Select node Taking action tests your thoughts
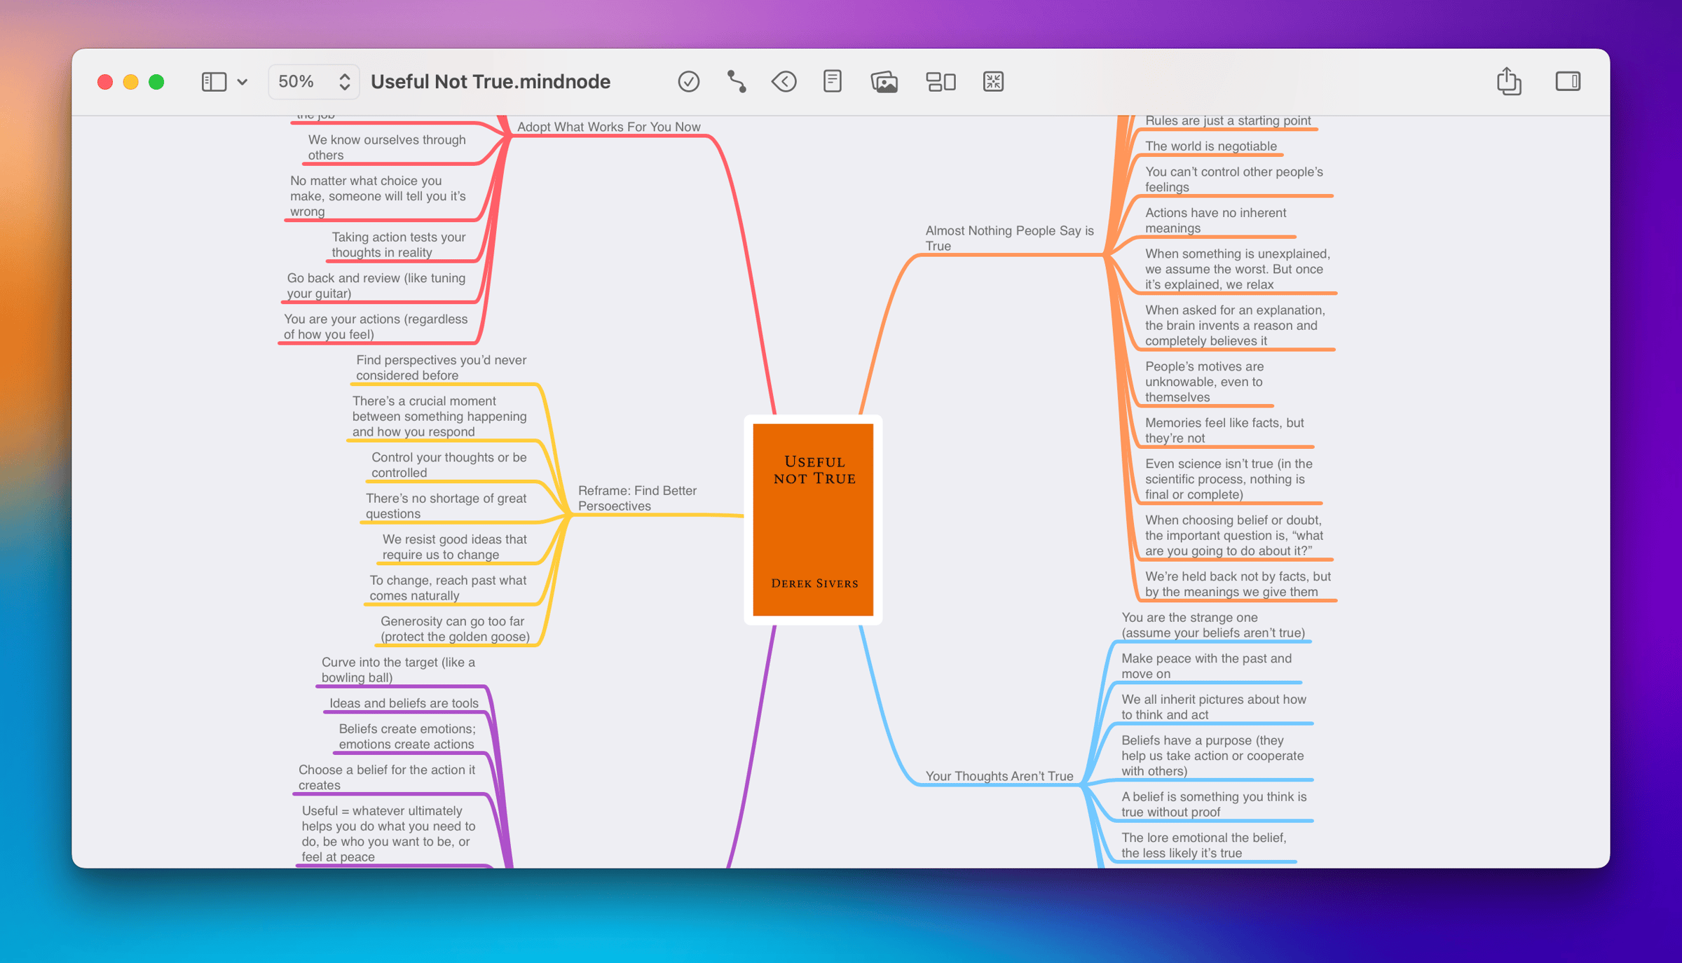This screenshot has height=963, width=1682. pyautogui.click(x=398, y=244)
